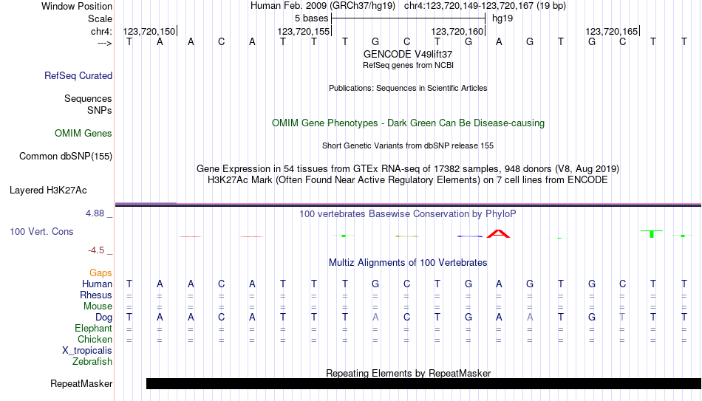Click the scale bar line beside 'hg19'
Image resolution: width=702 pixels, height=401 pixels.
[409, 18]
